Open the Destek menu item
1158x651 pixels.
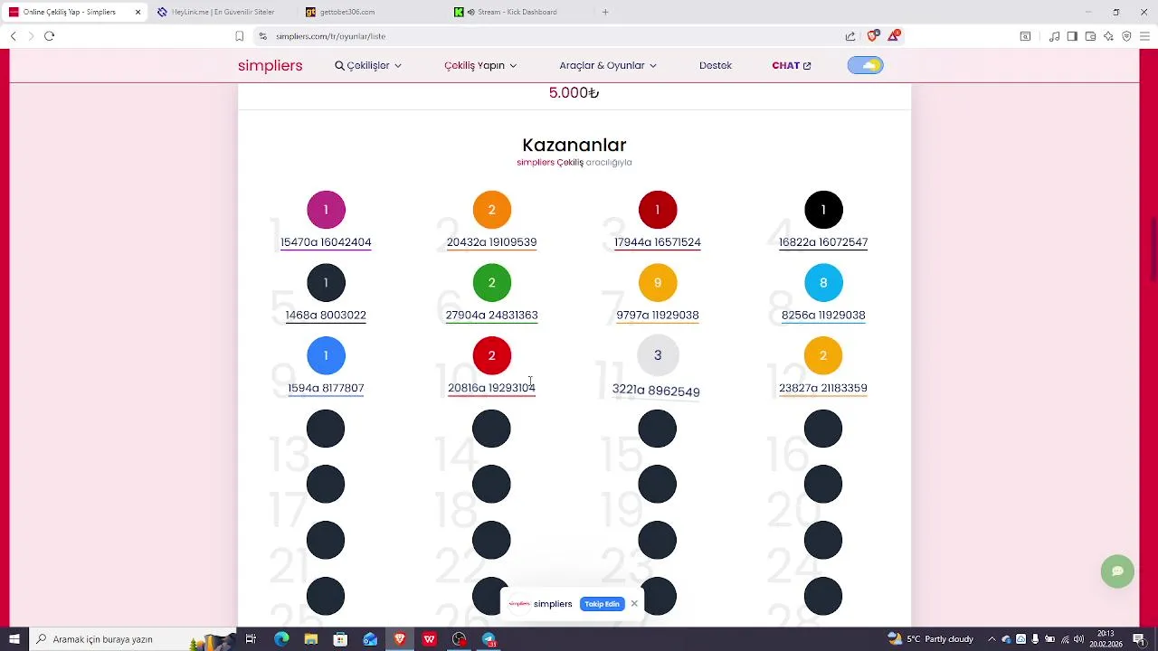click(x=716, y=65)
